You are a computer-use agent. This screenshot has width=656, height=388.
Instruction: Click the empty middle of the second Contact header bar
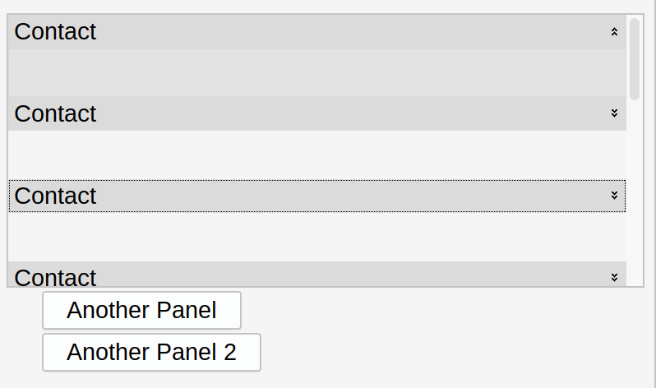tap(329, 113)
